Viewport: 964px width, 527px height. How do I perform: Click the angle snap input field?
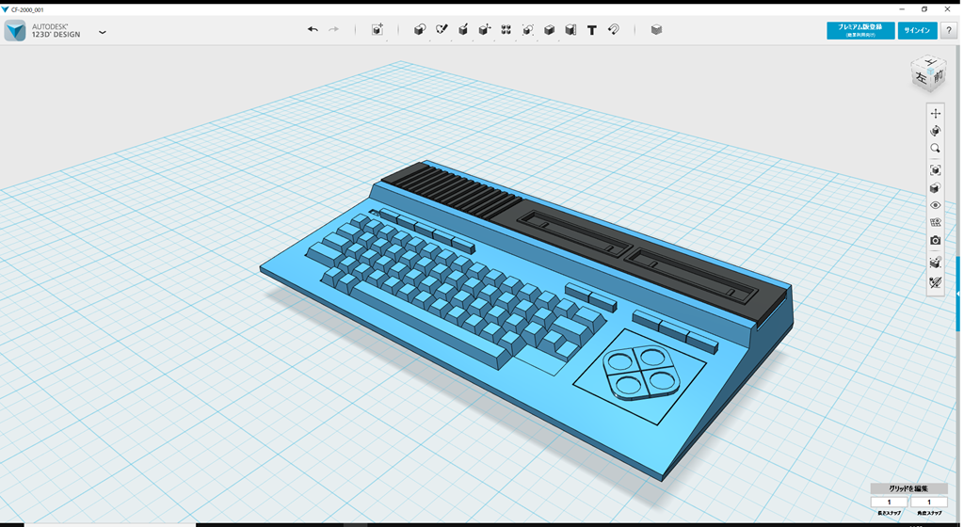[928, 503]
